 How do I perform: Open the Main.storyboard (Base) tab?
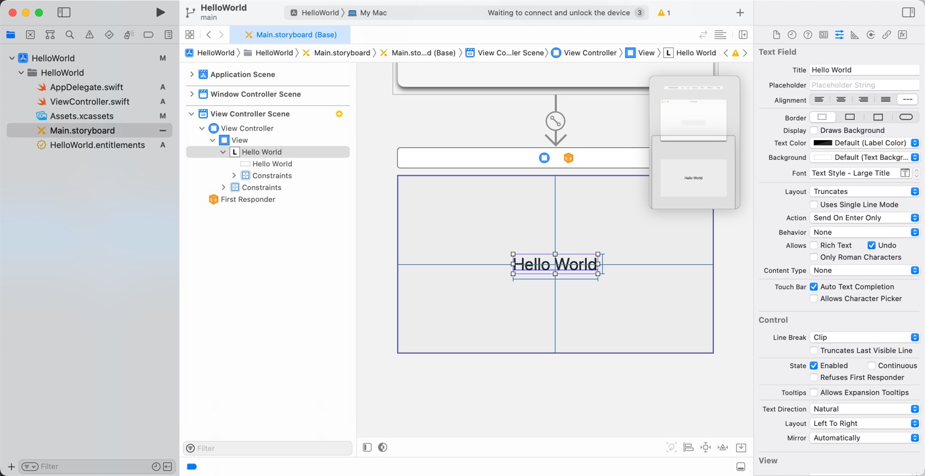coord(290,35)
